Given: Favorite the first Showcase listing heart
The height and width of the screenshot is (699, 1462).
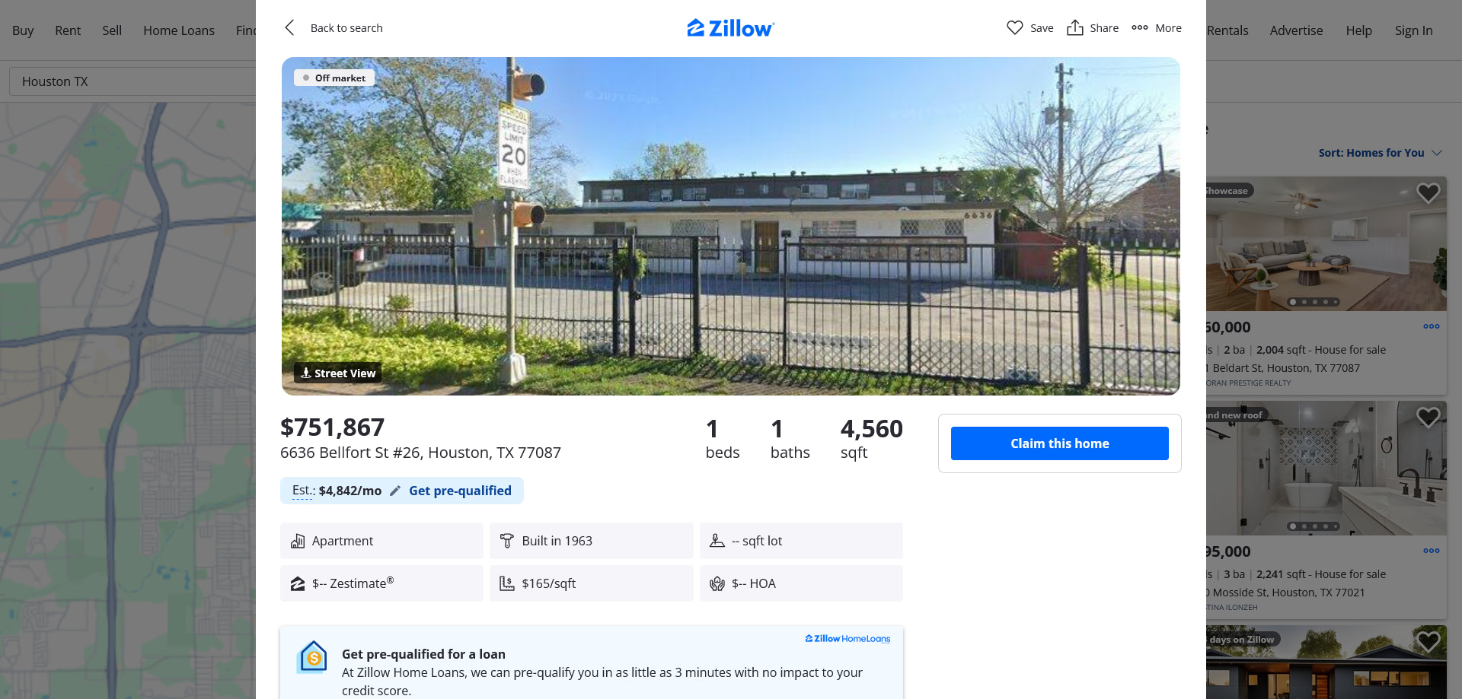Looking at the screenshot, I should 1428,193.
